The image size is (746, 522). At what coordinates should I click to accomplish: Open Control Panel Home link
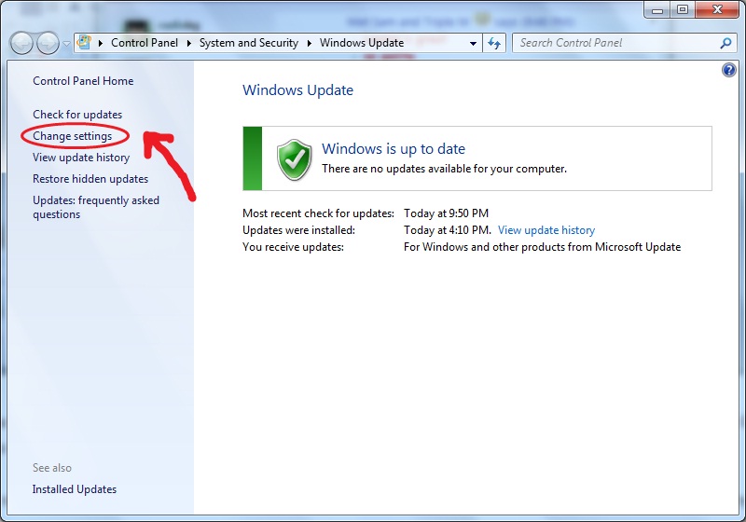click(x=83, y=81)
